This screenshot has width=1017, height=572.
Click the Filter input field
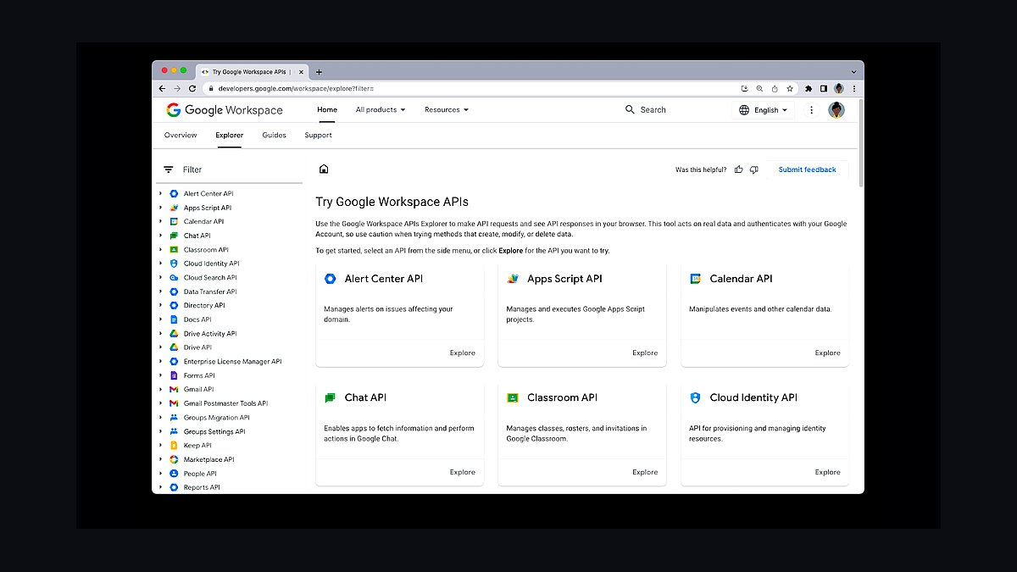(x=229, y=169)
